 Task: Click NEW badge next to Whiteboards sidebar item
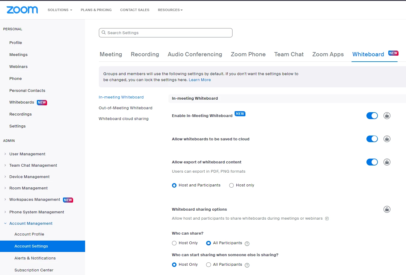pos(42,102)
